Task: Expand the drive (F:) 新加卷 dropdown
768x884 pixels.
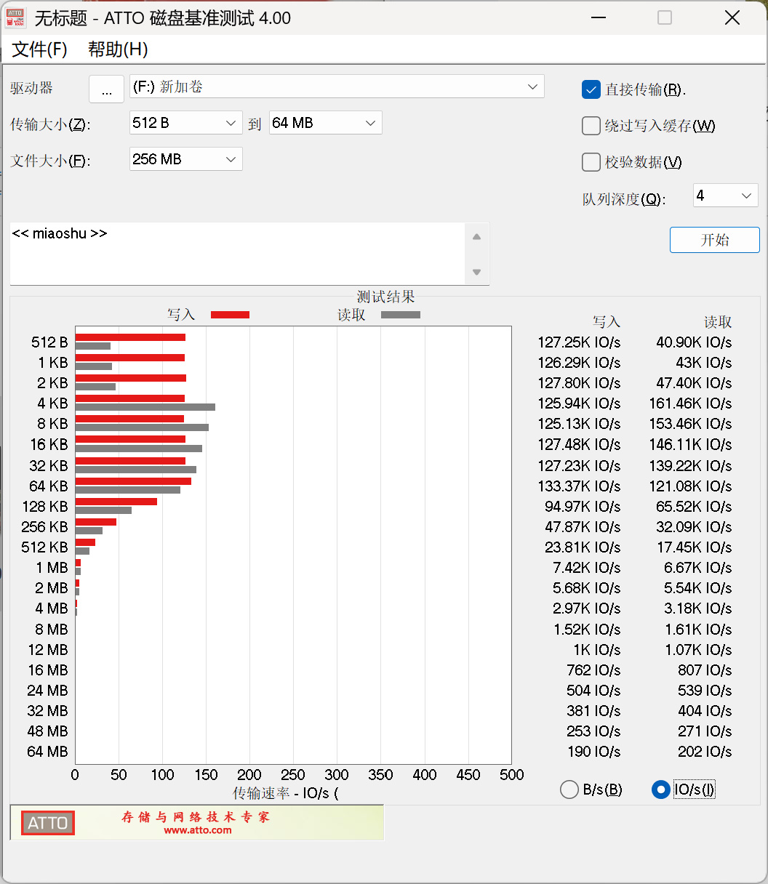Action: [337, 87]
